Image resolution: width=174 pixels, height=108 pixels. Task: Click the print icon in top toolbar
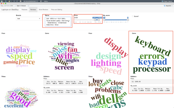coord(21,1)
